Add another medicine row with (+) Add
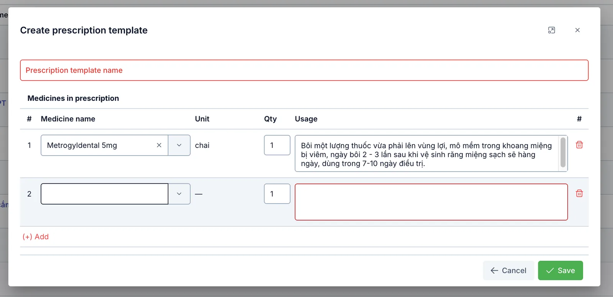Viewport: 613px width, 297px height. point(36,237)
